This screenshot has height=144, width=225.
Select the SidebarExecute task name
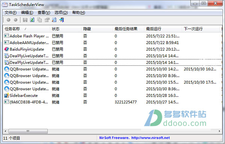[24, 95]
